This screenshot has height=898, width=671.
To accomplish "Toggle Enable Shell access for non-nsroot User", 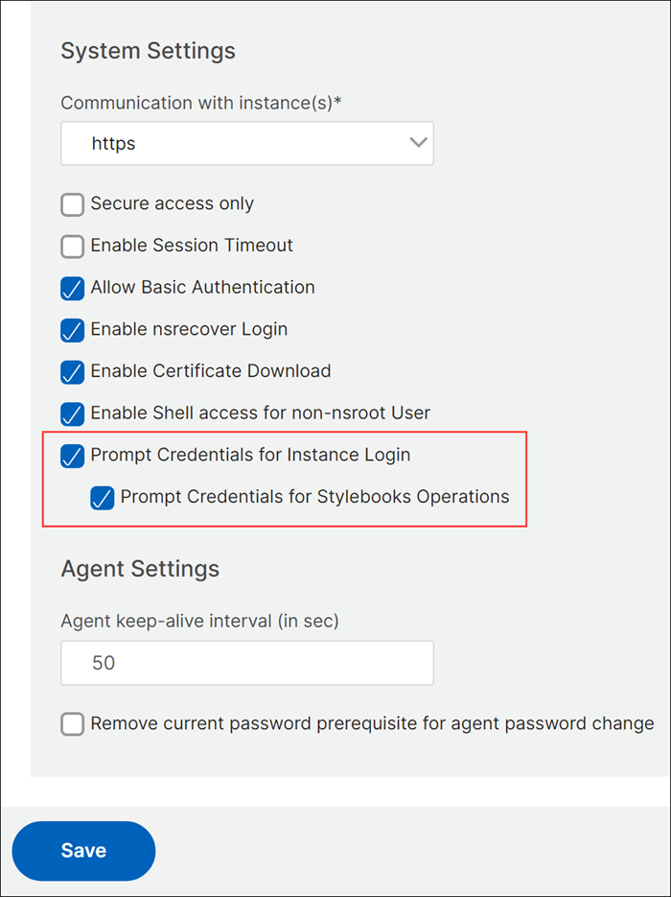I will pyautogui.click(x=73, y=414).
